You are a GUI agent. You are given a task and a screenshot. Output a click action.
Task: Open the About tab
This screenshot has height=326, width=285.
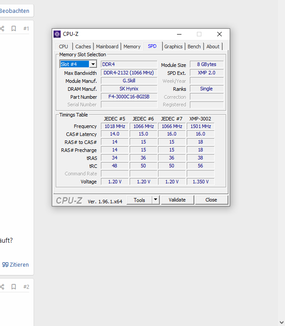[213, 47]
